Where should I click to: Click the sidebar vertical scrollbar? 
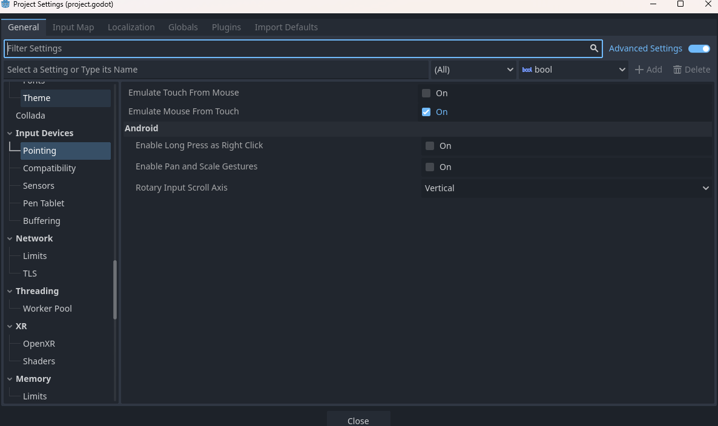[x=115, y=289]
